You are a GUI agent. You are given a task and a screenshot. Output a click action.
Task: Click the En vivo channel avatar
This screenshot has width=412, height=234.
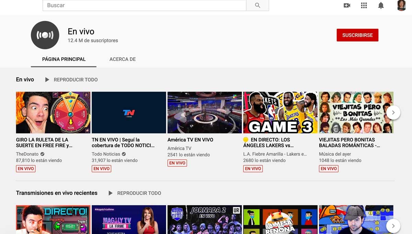(45, 35)
